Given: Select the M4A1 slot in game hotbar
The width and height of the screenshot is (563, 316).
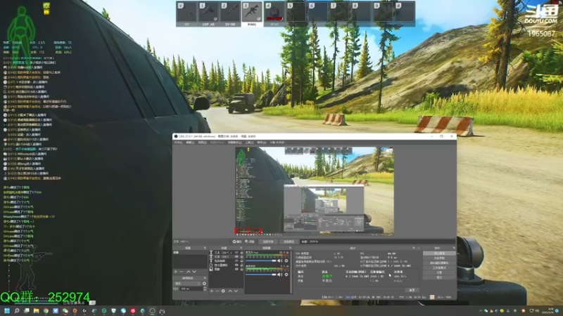Looking at the screenshot, I should (x=252, y=13).
